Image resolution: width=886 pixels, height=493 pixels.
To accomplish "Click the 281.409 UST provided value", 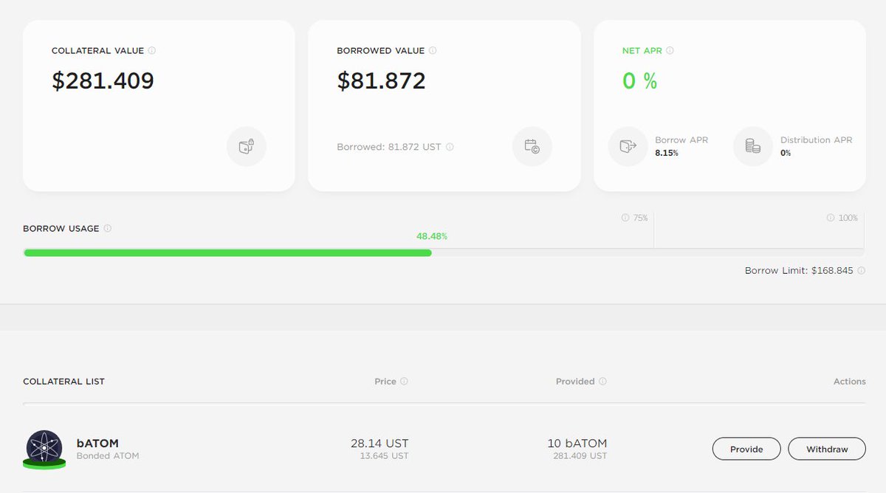I will click(580, 456).
